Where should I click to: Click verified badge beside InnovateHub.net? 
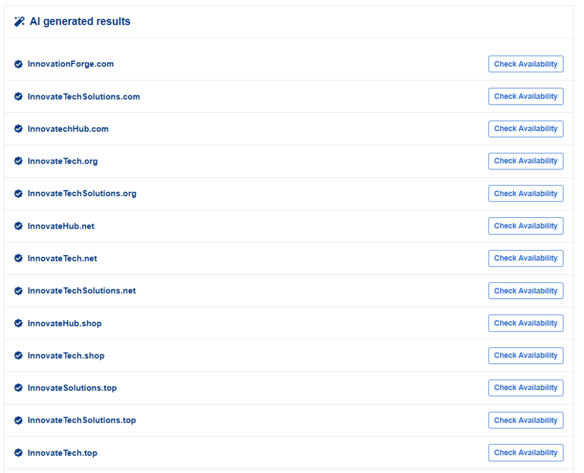(18, 226)
